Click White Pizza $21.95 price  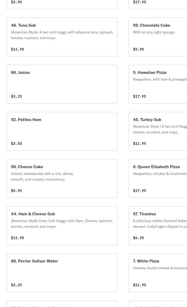(140, 285)
